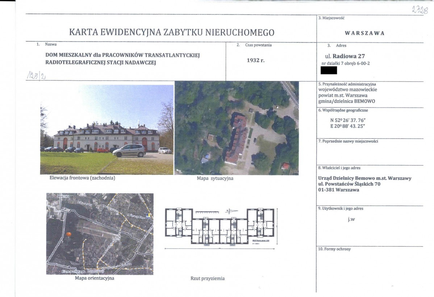Click the construction date 1932 r.
This screenshot has width=434, height=297.
(255, 60)
